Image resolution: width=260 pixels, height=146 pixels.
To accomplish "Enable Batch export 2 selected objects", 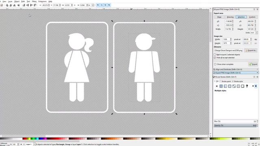I will tap(215, 54).
